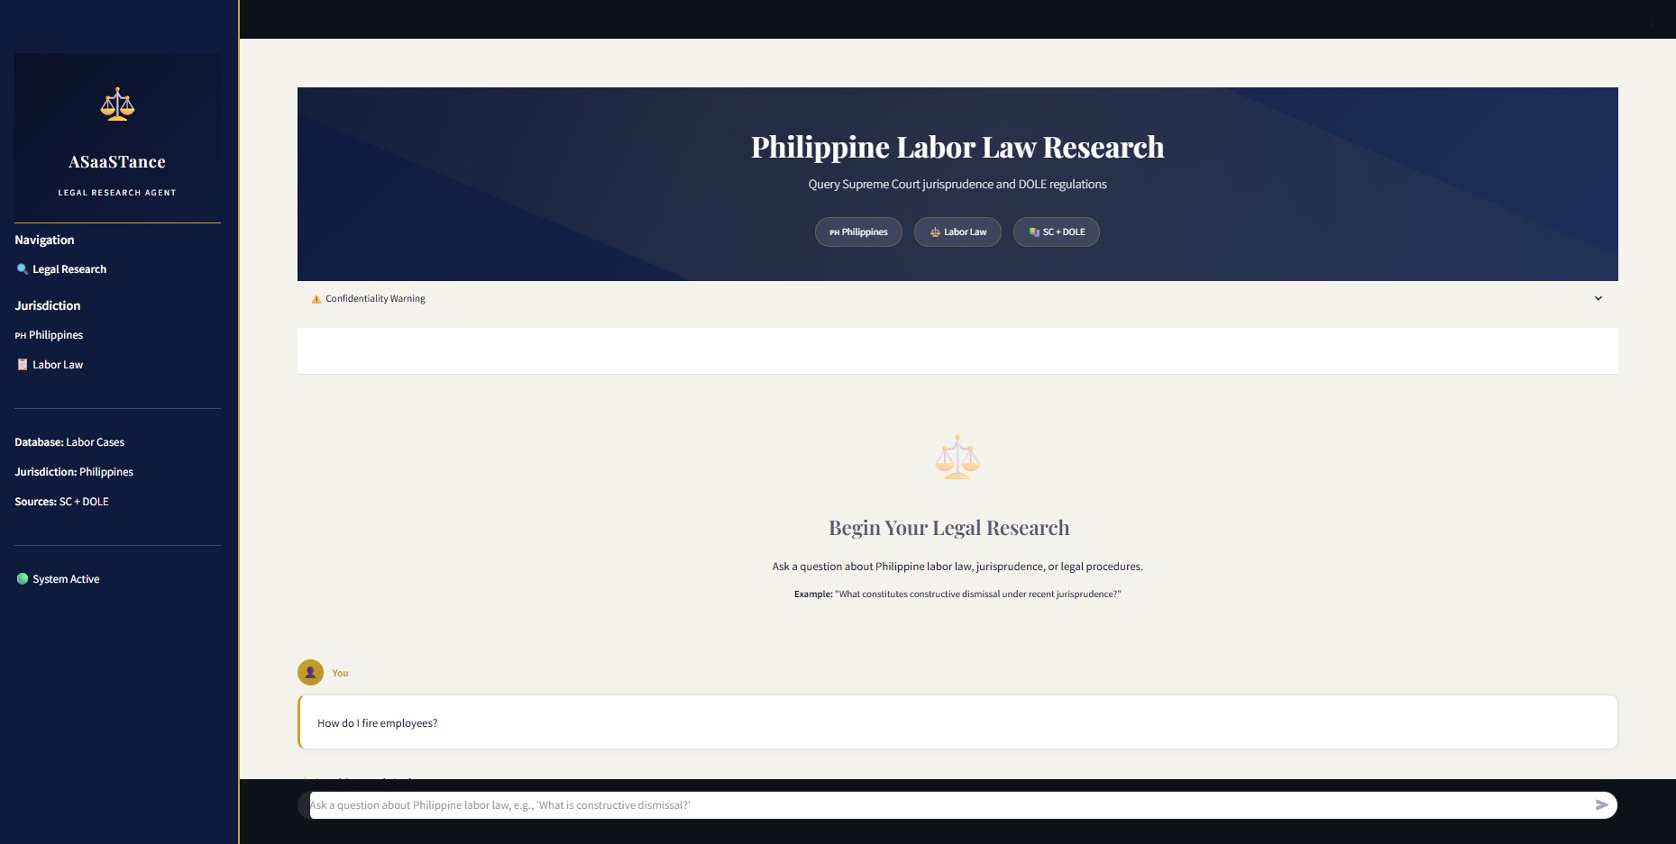Click the ASaaSTance brand title
The height and width of the screenshot is (844, 1676).
point(117,162)
